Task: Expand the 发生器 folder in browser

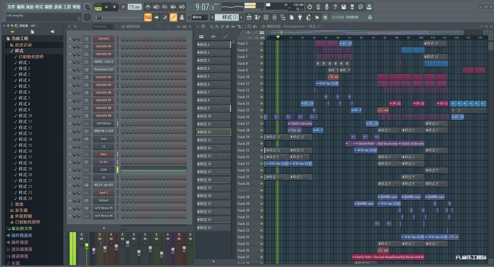Action: [21, 210]
